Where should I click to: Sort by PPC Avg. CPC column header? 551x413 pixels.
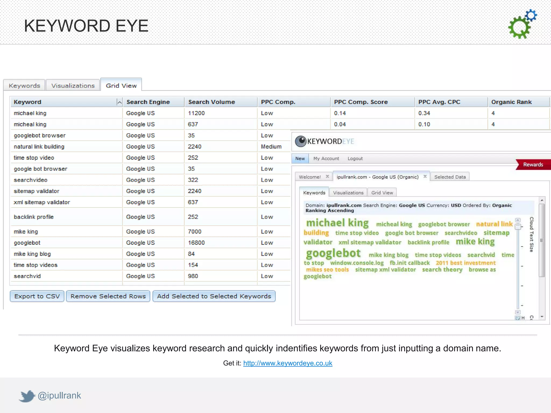[x=451, y=102]
